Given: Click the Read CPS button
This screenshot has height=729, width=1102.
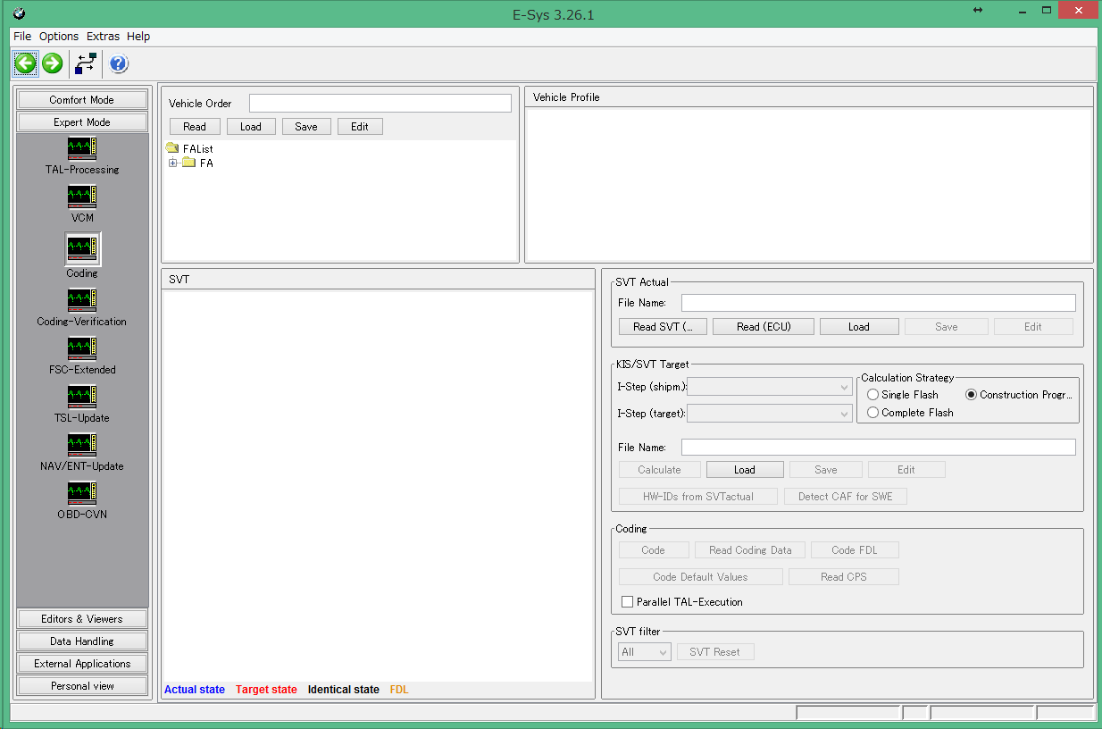Looking at the screenshot, I should (x=844, y=577).
